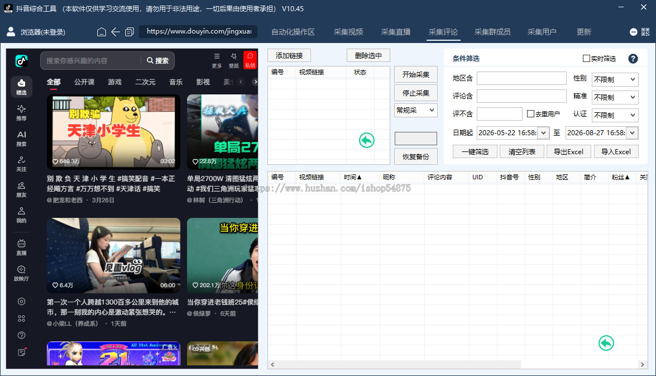Click the 评论含 input field
Image resolution: width=656 pixels, height=376 pixels.
click(521, 96)
